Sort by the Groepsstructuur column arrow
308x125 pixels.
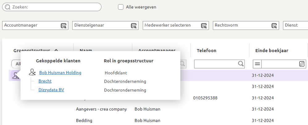[56, 50]
